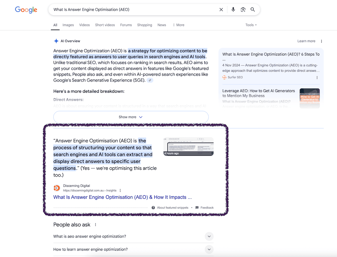Image resolution: width=337 pixels, height=257 pixels.
Task: Open People also ask three-dot menu
Action: [x=95, y=224]
